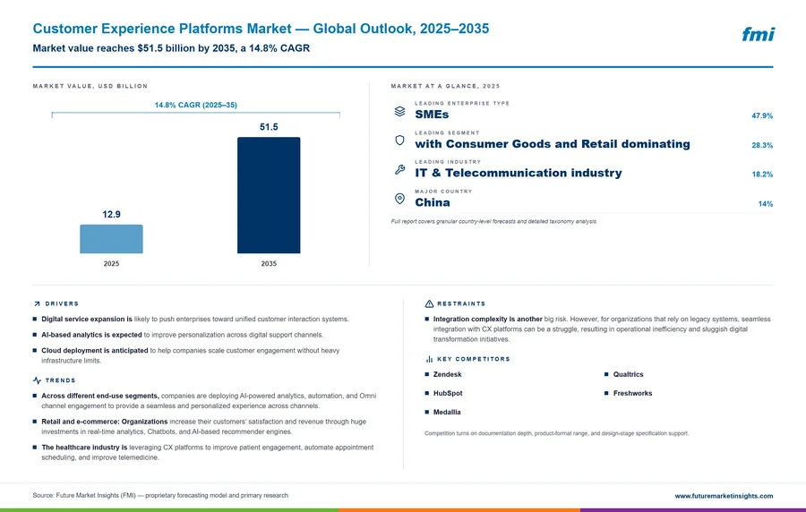Click the Customer Experience Platforms Market title
The height and width of the screenshot is (512, 806).
tap(261, 29)
